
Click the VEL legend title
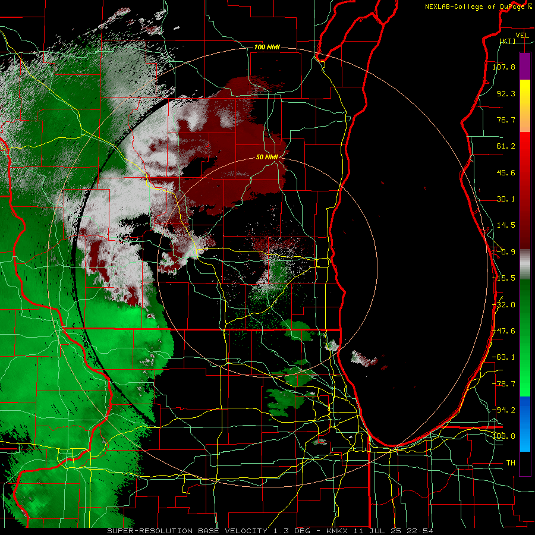[522, 36]
